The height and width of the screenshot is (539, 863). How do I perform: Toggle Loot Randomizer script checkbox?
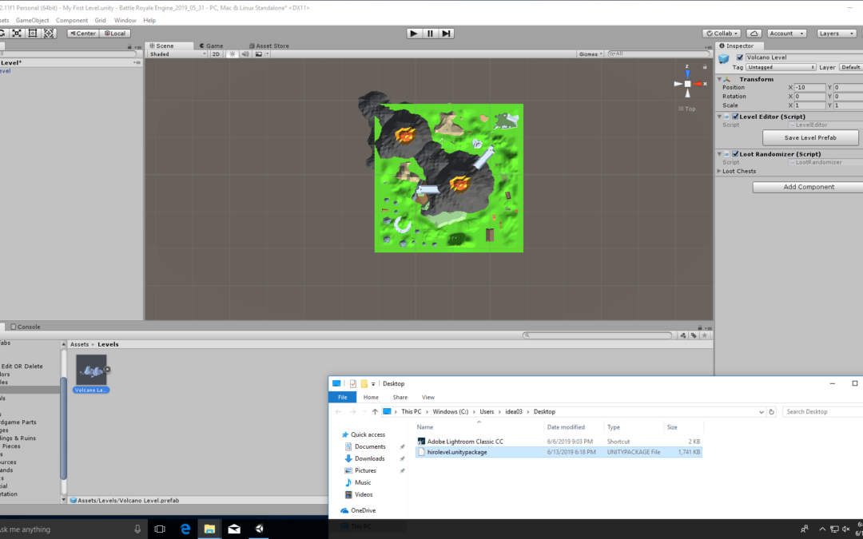pos(735,154)
